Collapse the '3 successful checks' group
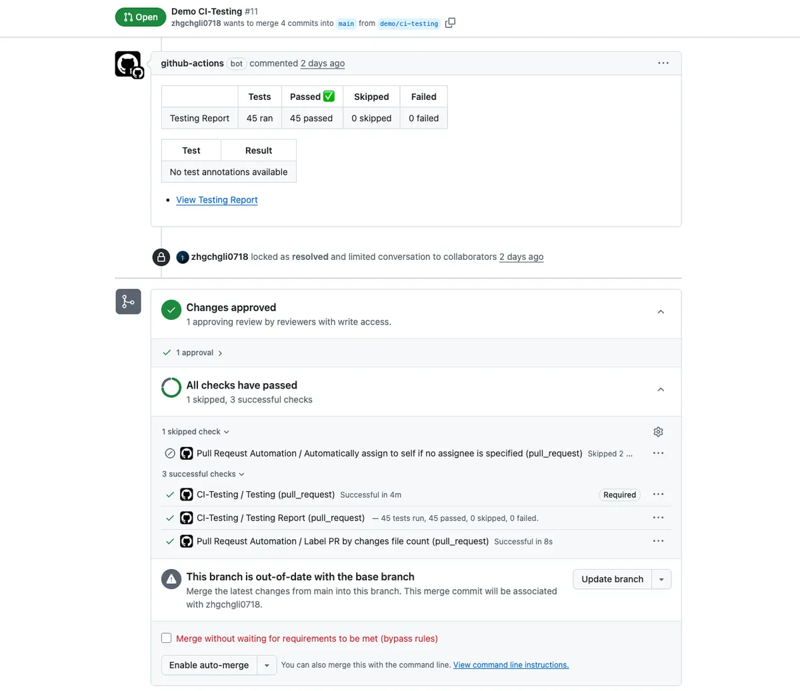Viewport: 800px width, 691px height. [x=203, y=474]
